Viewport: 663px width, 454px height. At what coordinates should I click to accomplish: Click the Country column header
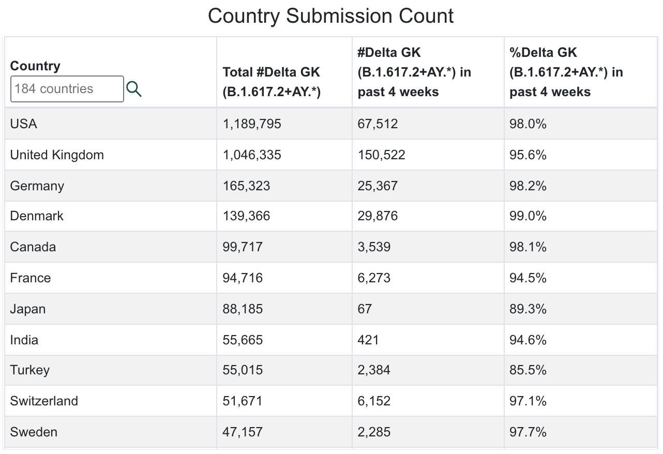(x=35, y=66)
